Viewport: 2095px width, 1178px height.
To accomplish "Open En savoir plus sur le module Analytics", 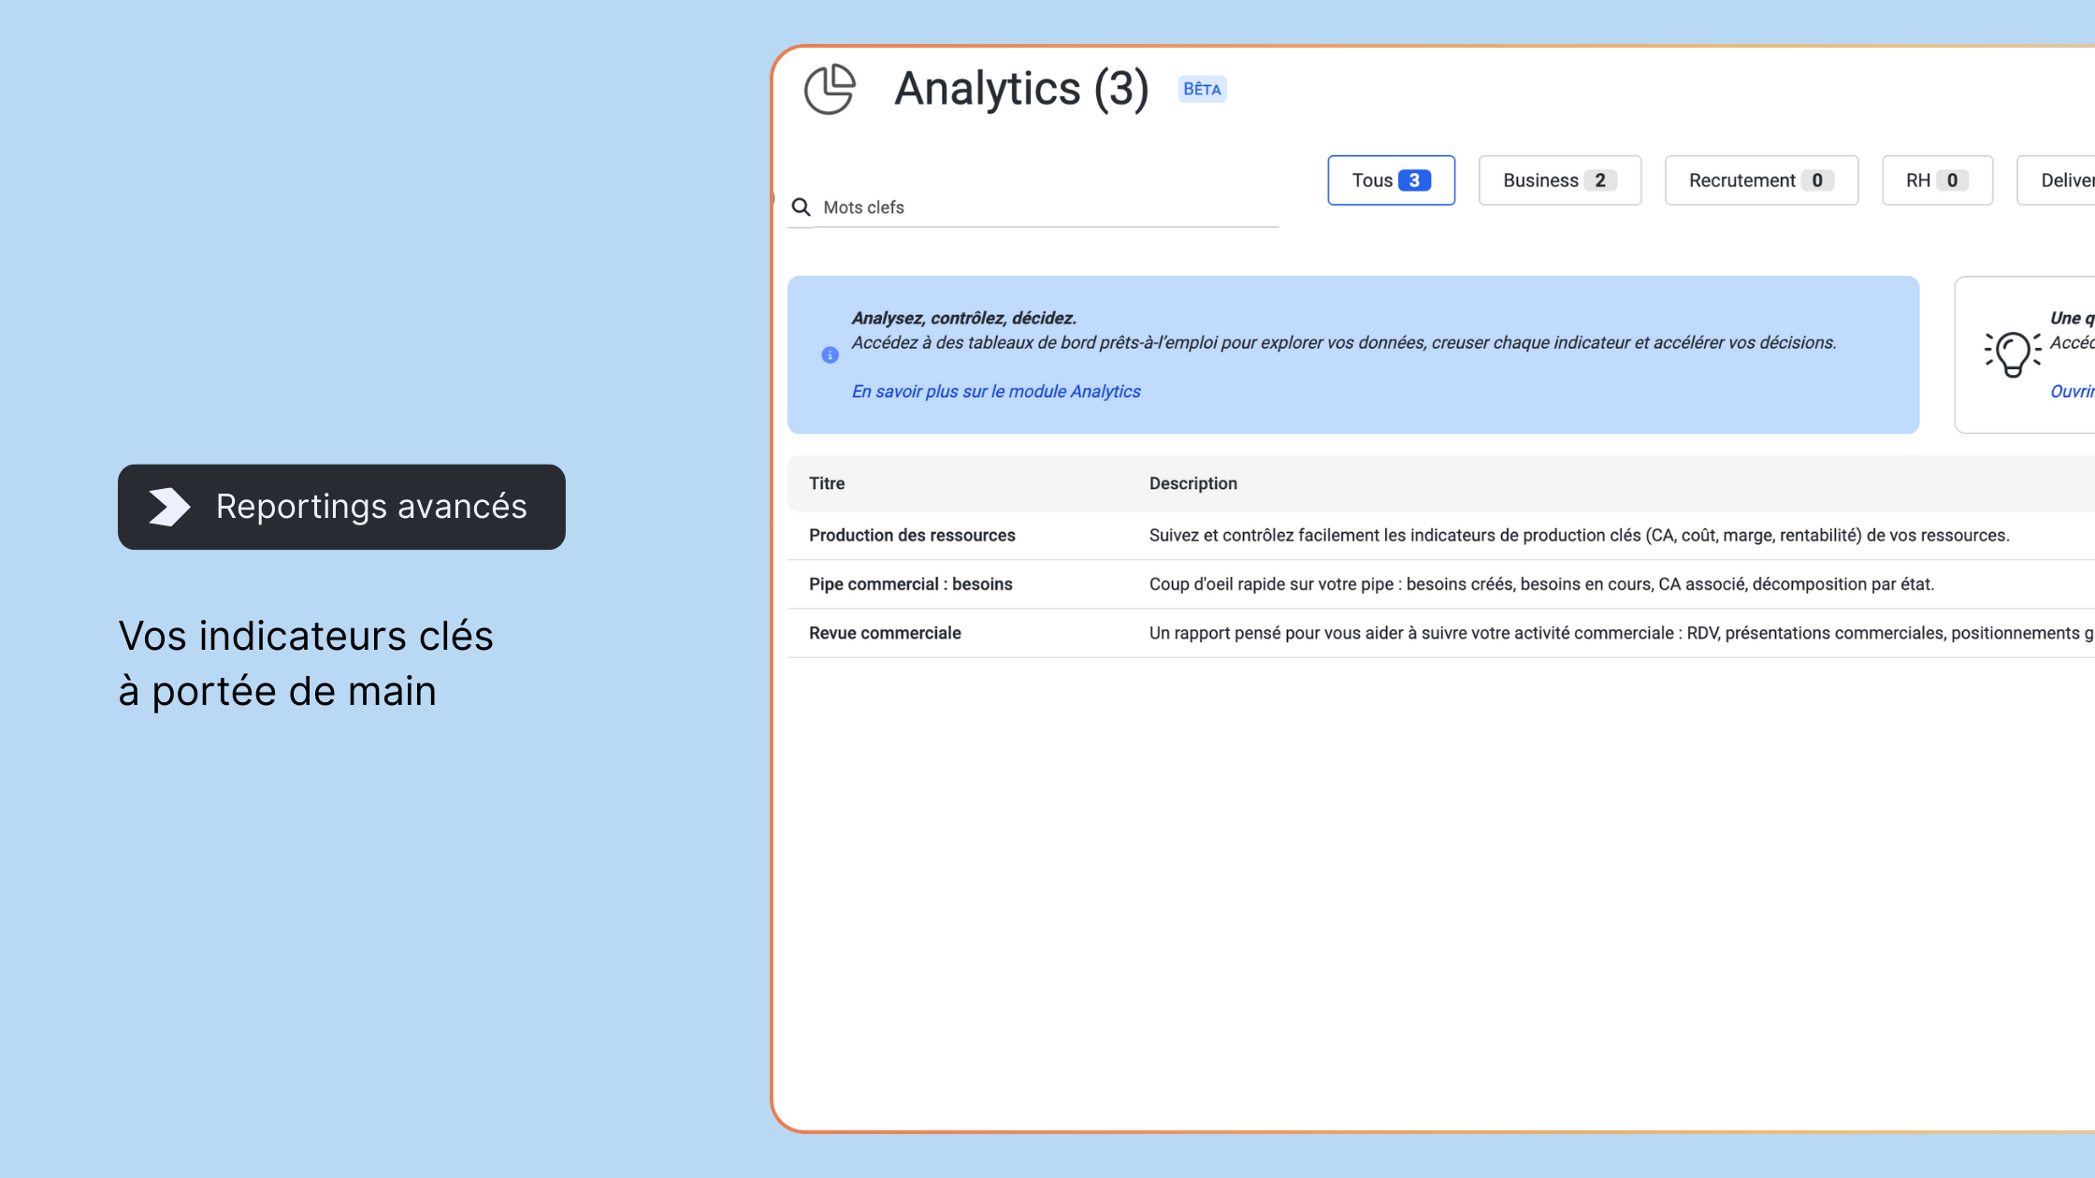I will 995,392.
